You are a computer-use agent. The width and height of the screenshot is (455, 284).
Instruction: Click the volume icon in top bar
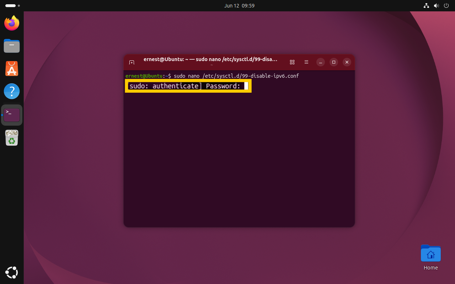[436, 6]
